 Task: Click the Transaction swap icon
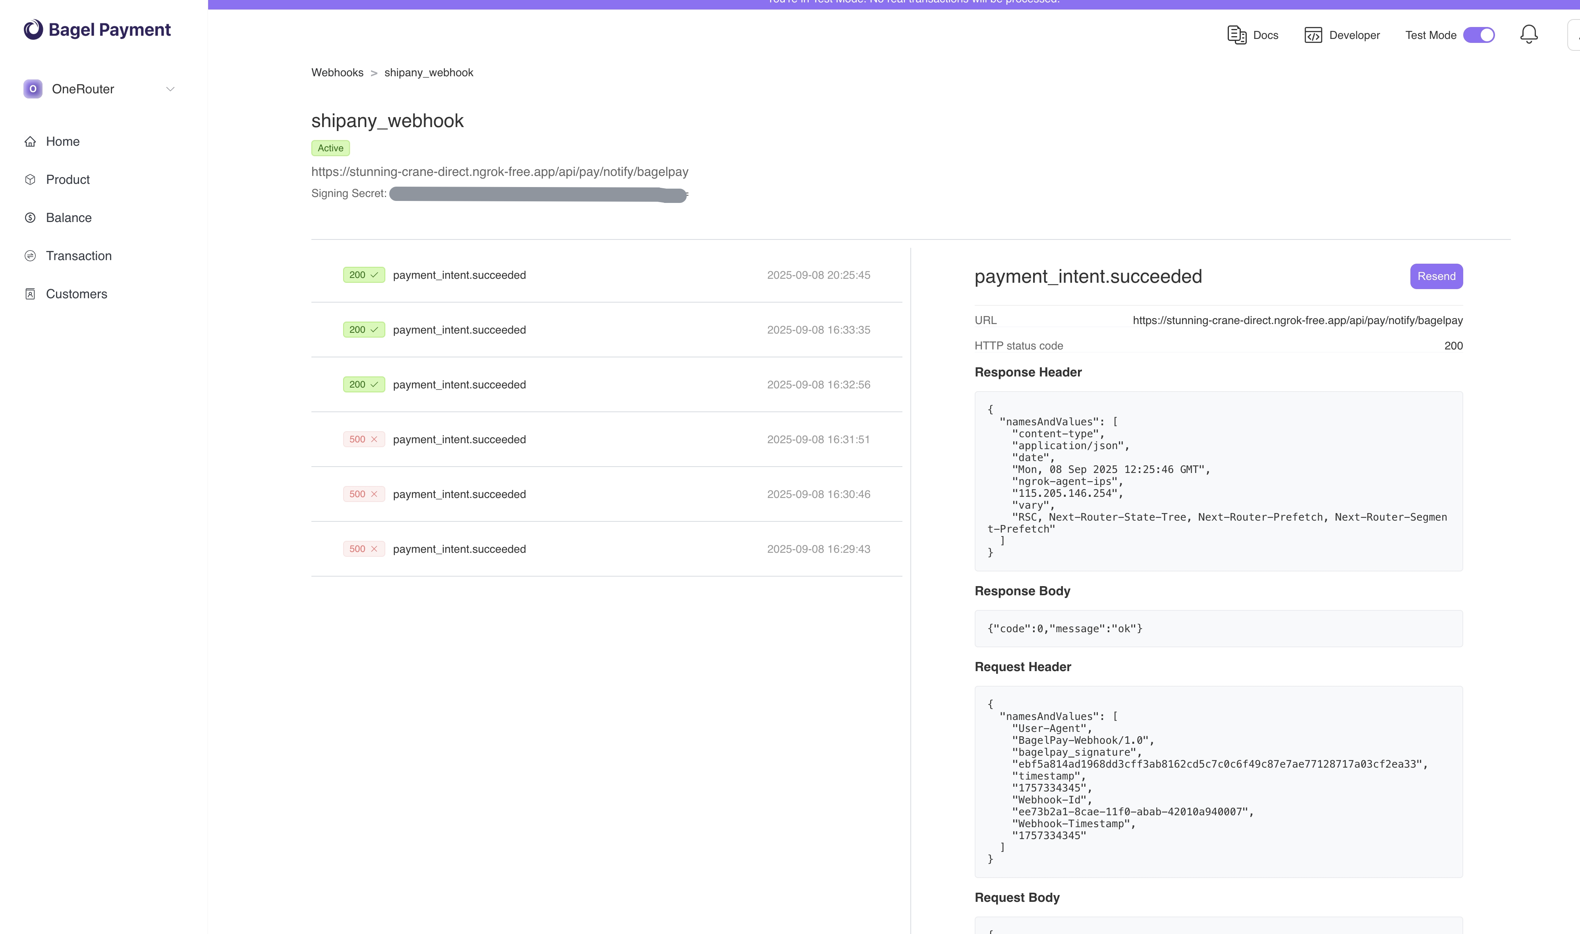(30, 255)
